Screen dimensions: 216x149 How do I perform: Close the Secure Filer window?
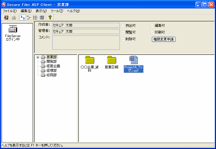pyautogui.click(x=211, y=5)
